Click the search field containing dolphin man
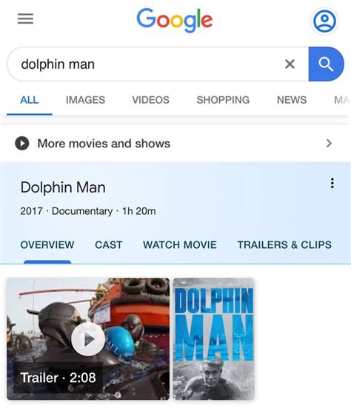 [146, 64]
